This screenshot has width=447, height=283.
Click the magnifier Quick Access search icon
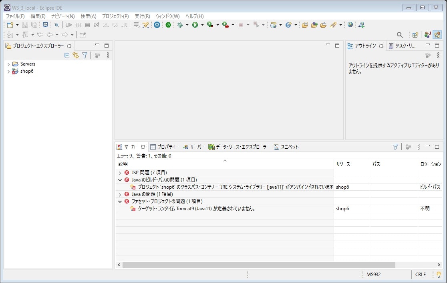point(400,35)
